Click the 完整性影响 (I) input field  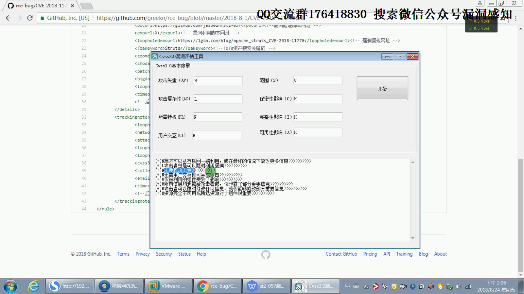pyautogui.click(x=318, y=117)
